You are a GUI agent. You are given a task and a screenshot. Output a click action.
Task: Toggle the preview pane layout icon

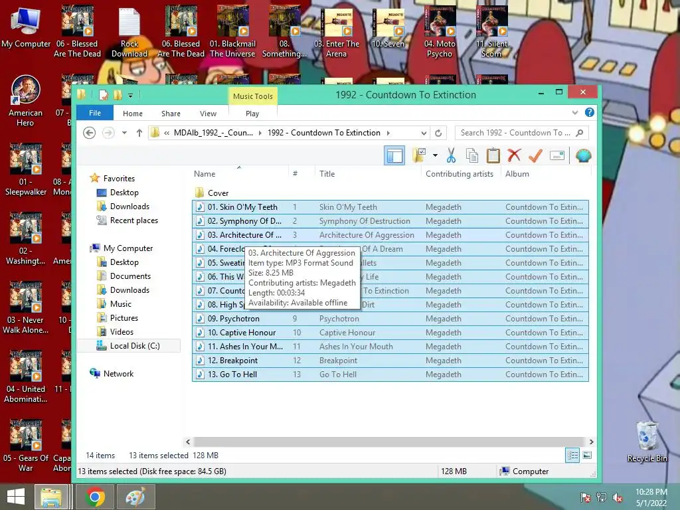click(x=394, y=155)
